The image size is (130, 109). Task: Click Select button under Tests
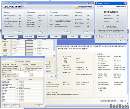pos(18,32)
